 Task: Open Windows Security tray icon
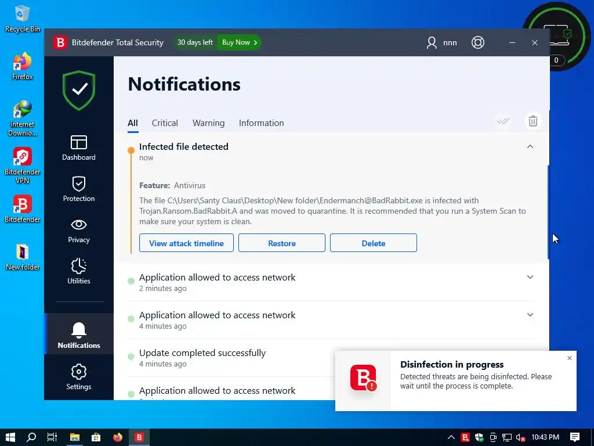pyautogui.click(x=479, y=437)
